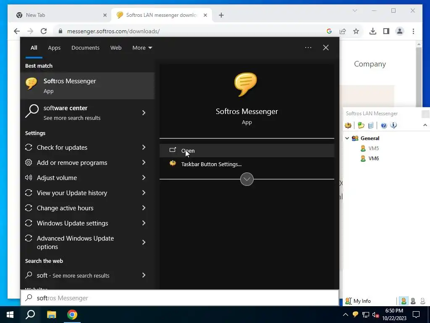Select the General group row
The width and height of the screenshot is (430, 323).
pos(370,138)
